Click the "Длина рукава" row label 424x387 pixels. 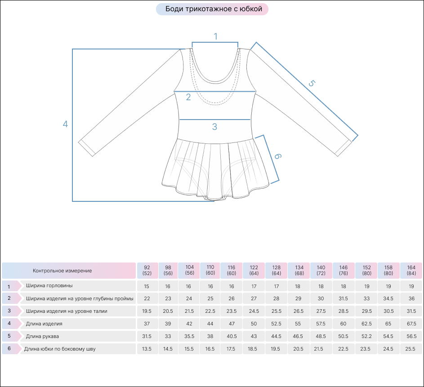(42, 336)
